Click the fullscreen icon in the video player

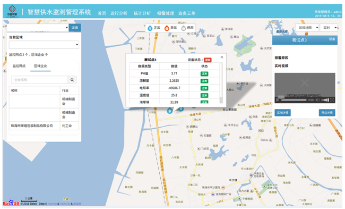332,100
